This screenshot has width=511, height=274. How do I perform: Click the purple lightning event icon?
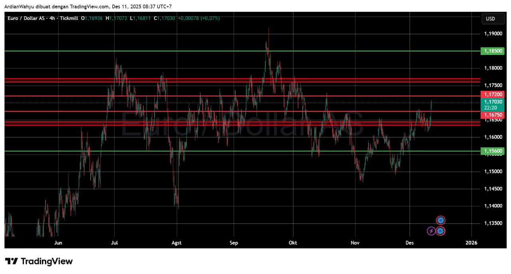pyautogui.click(x=431, y=231)
